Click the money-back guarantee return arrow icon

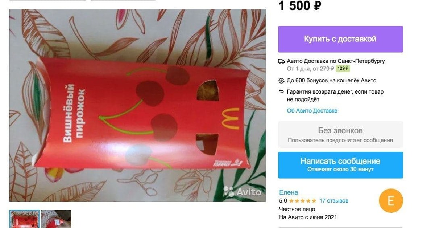point(281,91)
